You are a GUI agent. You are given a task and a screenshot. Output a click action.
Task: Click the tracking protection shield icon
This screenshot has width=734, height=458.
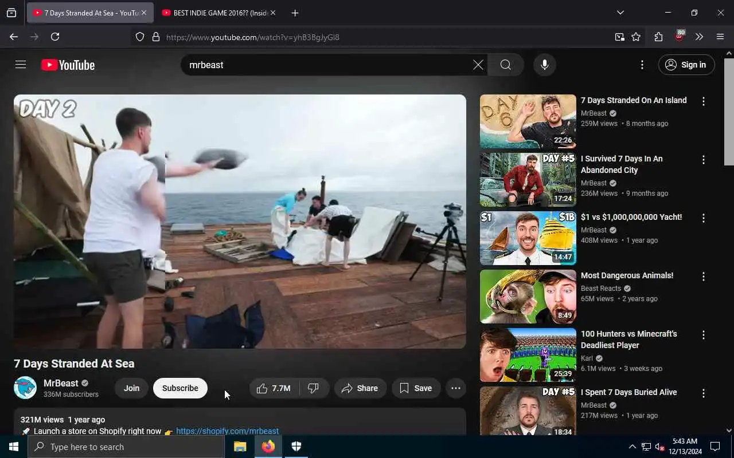[140, 37]
